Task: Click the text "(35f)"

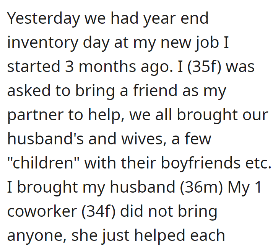Action: point(204,67)
